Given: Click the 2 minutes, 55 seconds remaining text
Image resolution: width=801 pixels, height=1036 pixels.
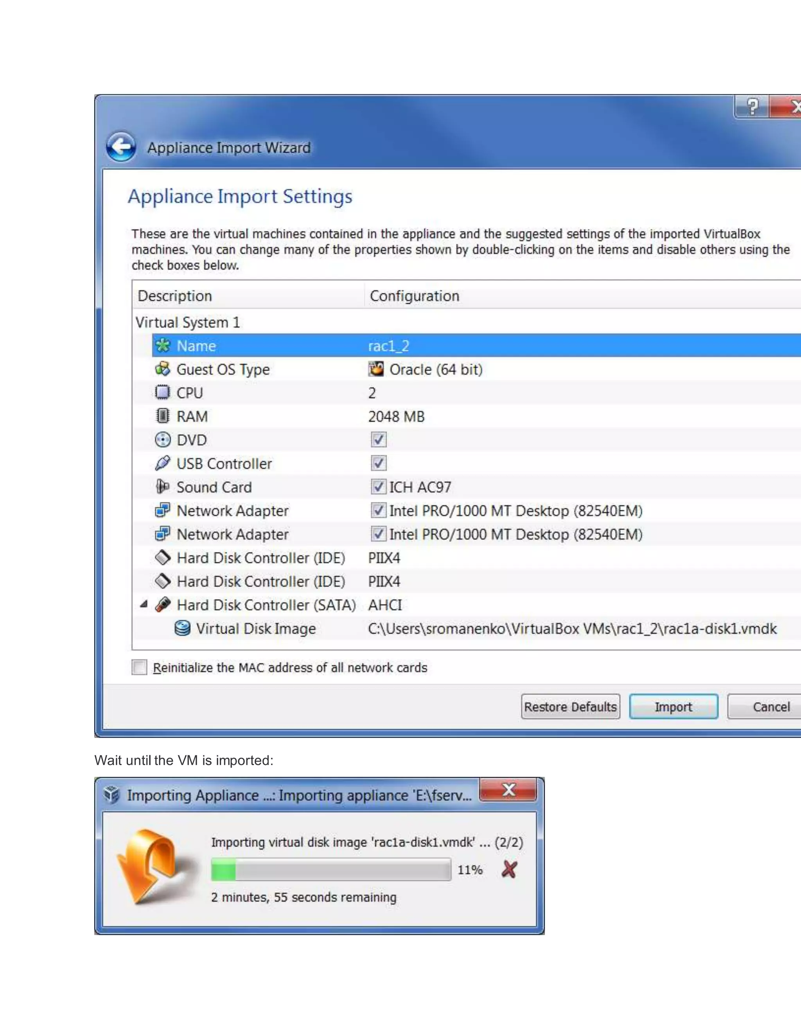Looking at the screenshot, I should point(304,897).
